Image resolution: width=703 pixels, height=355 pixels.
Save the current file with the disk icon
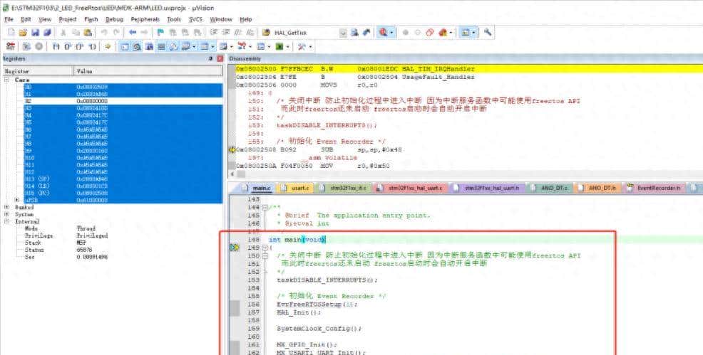point(35,33)
